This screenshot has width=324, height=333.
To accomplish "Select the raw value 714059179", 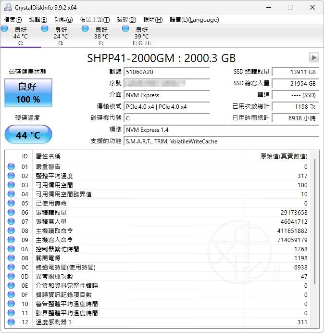I will pos(292,240).
